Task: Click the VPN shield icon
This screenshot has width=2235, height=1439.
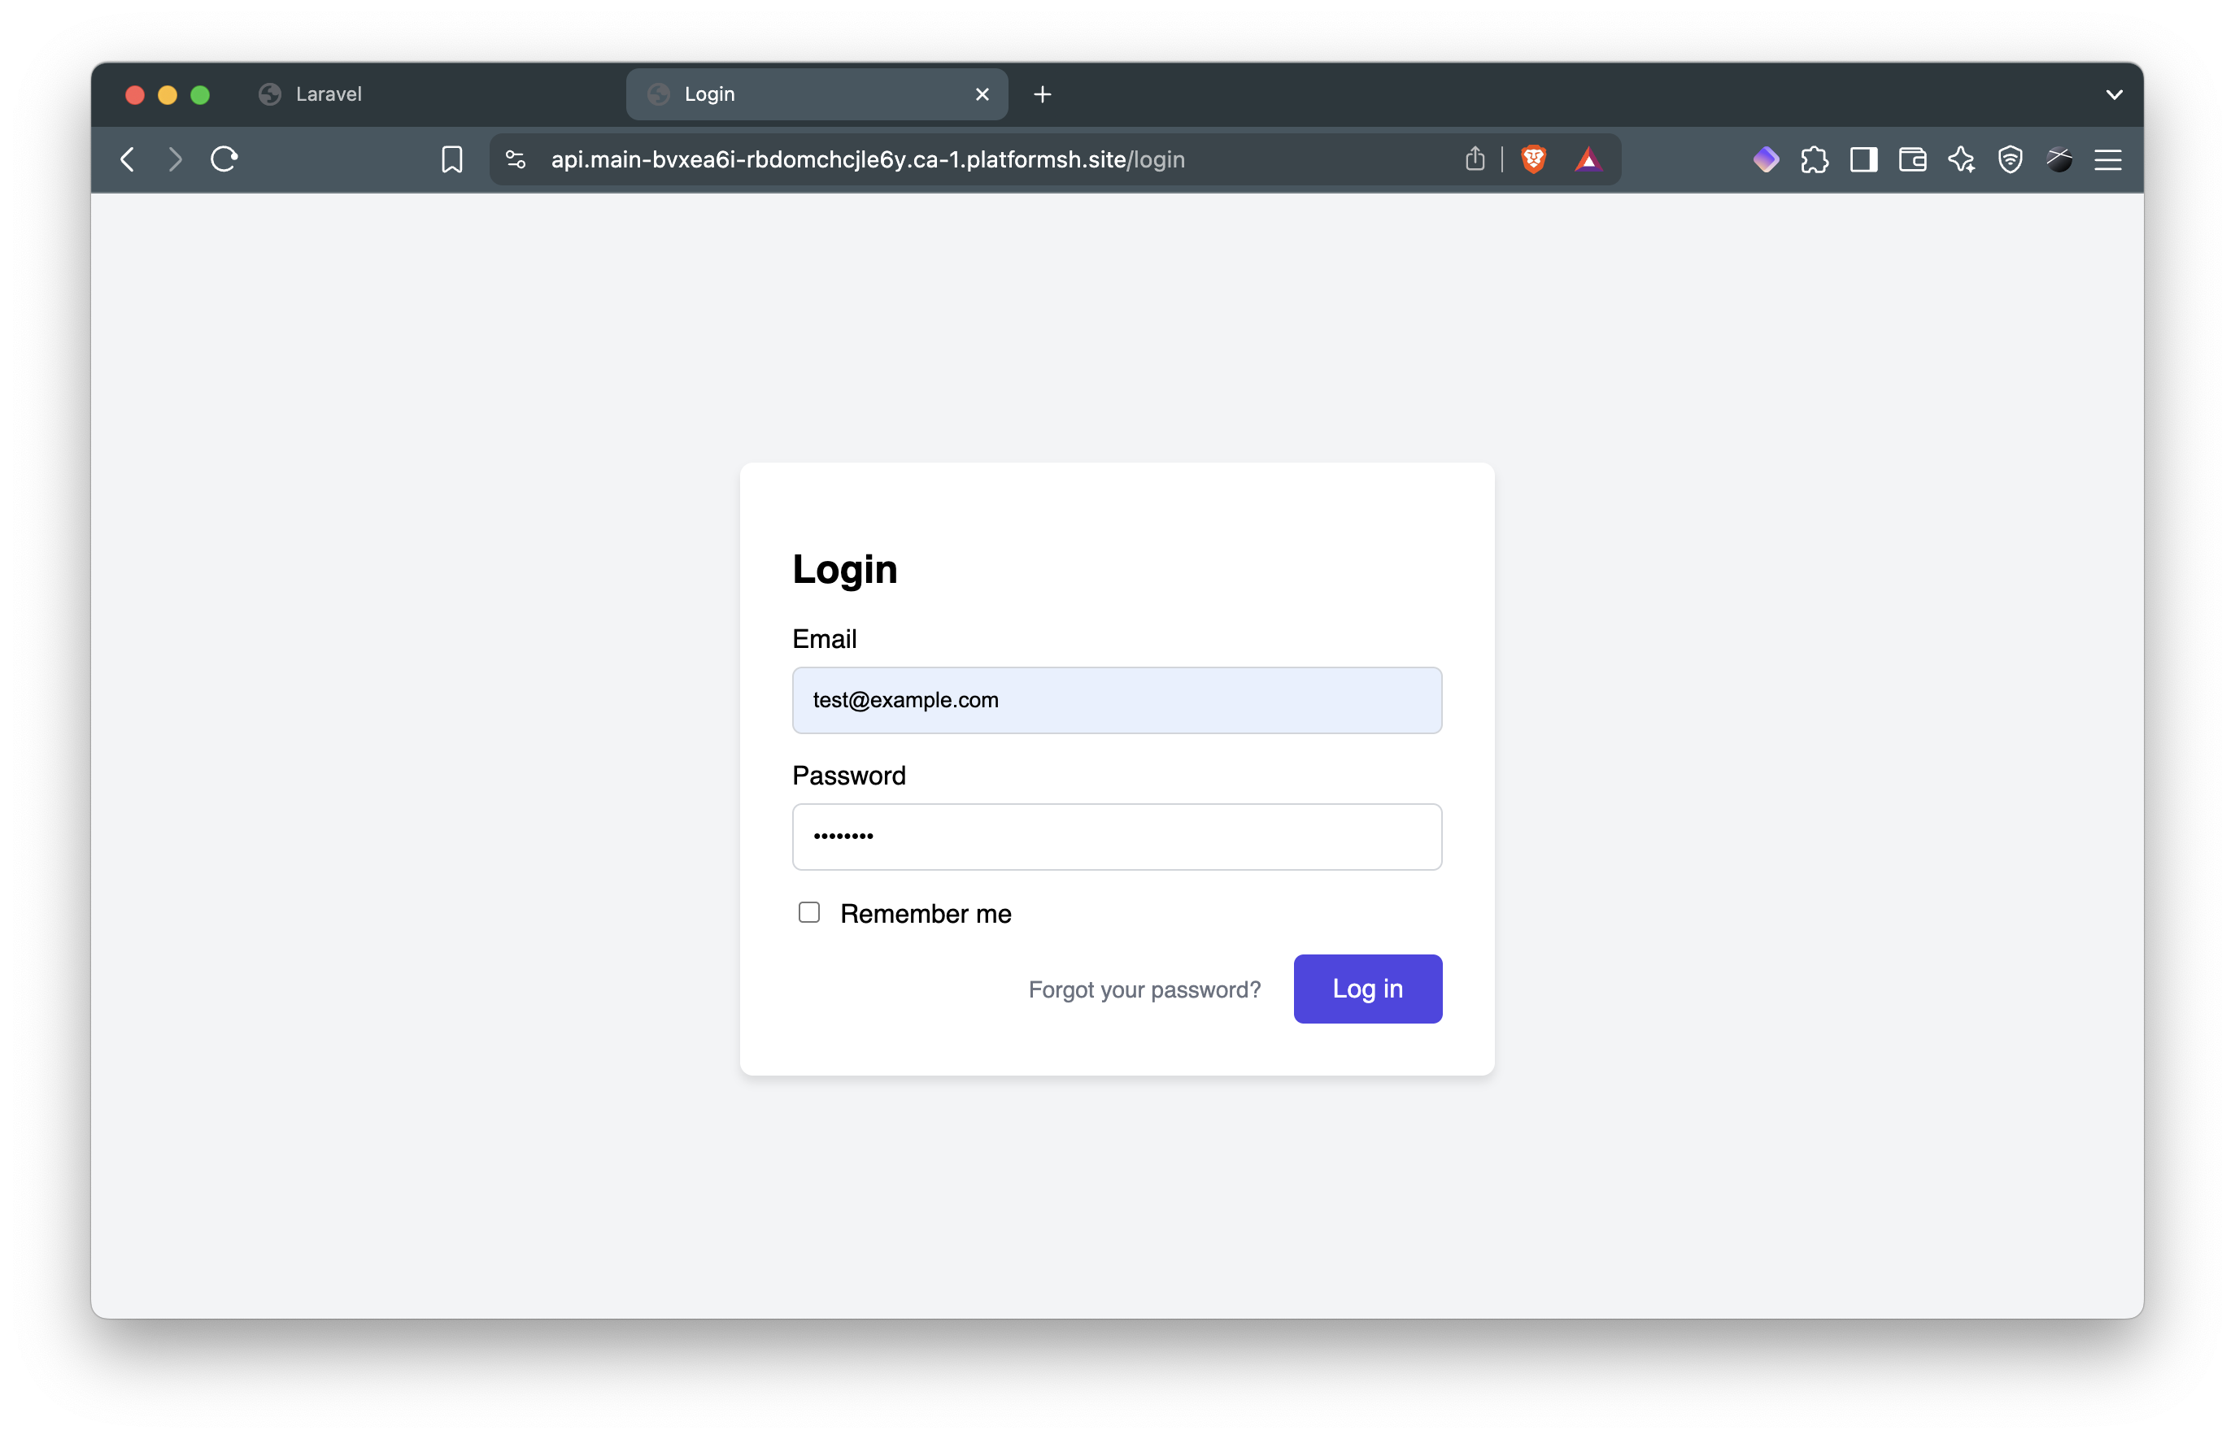Action: tap(2010, 160)
